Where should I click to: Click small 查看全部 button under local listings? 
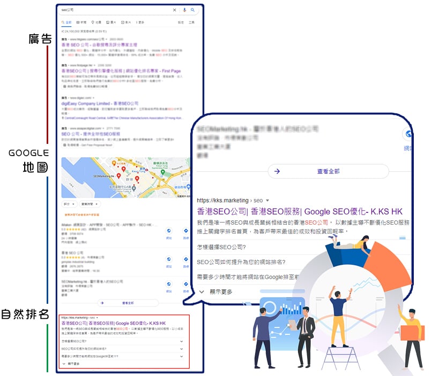(128, 303)
